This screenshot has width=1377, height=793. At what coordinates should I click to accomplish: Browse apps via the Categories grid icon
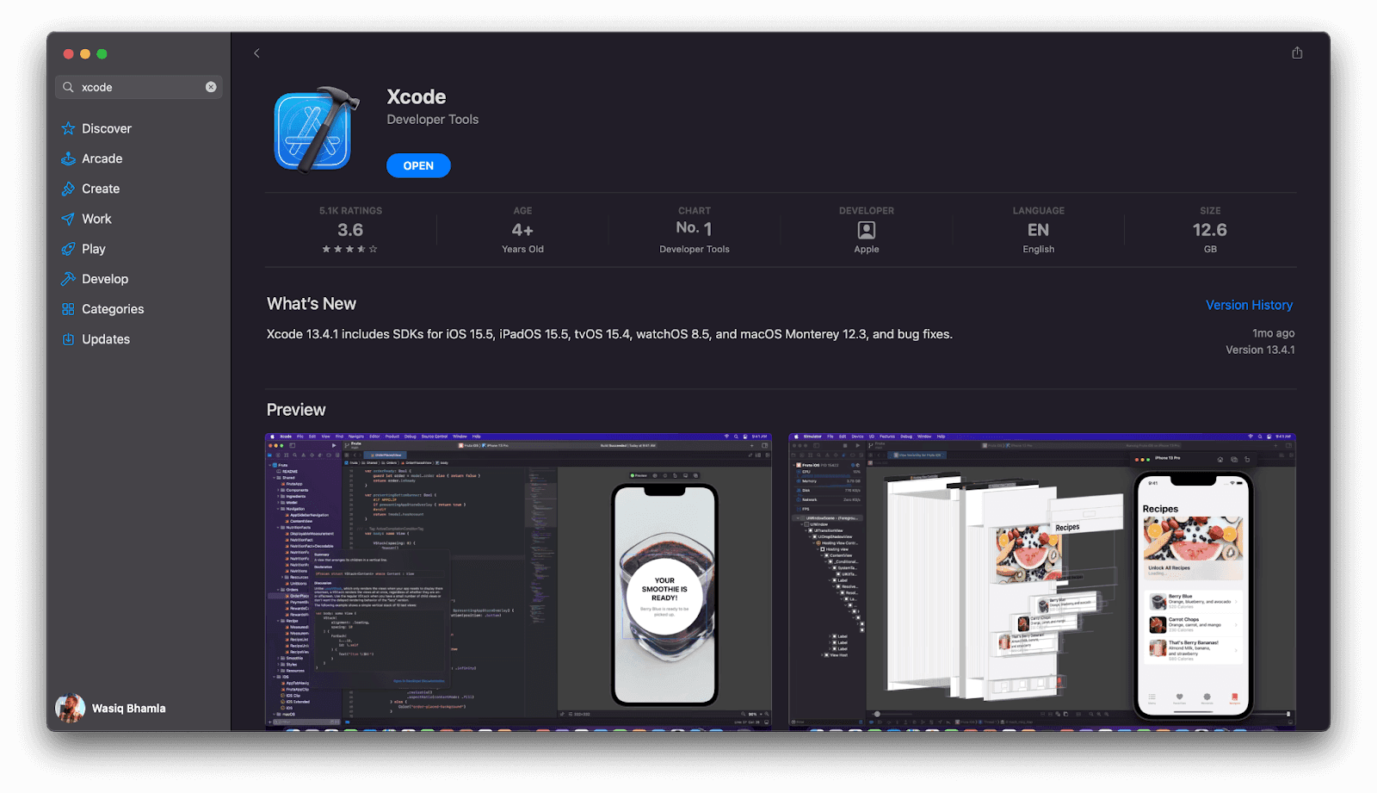tap(68, 308)
